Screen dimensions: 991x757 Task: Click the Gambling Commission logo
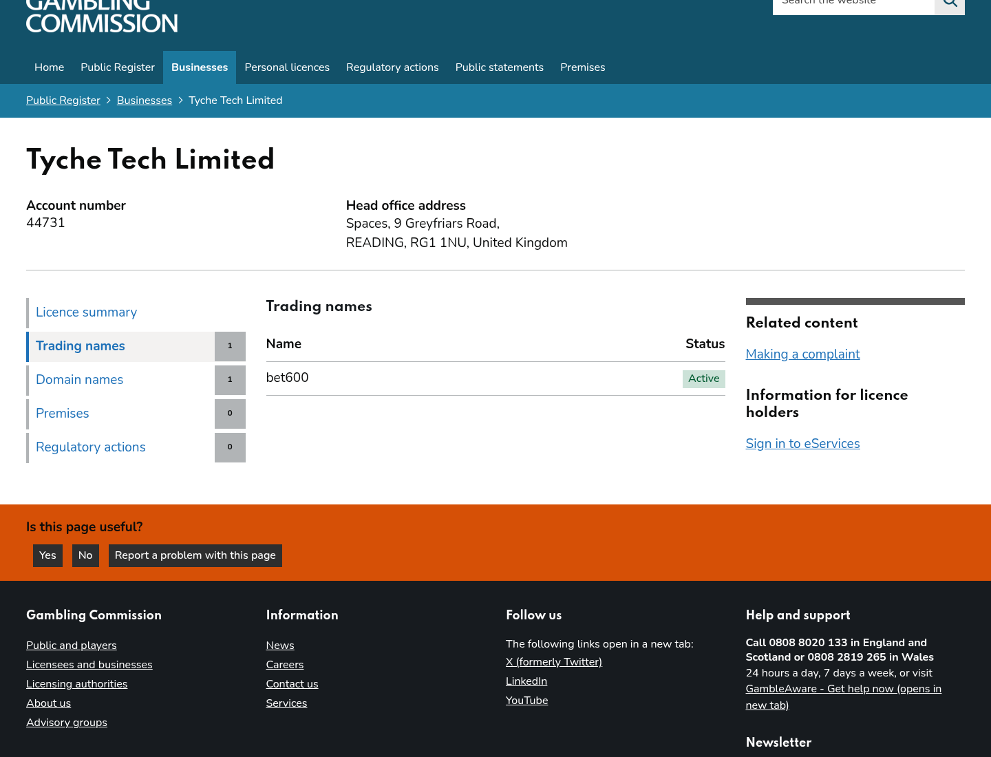(102, 17)
